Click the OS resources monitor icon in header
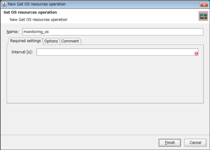 point(203,16)
